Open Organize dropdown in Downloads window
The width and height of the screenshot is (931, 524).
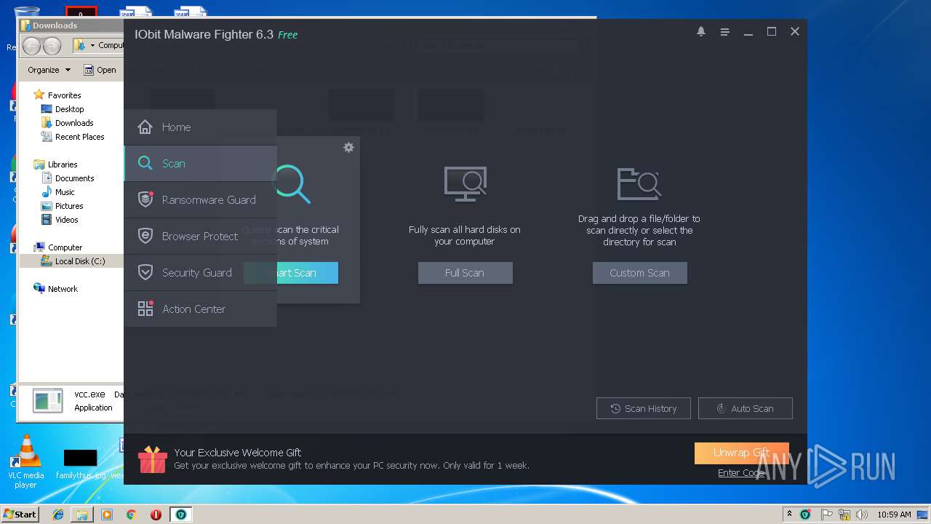point(49,70)
